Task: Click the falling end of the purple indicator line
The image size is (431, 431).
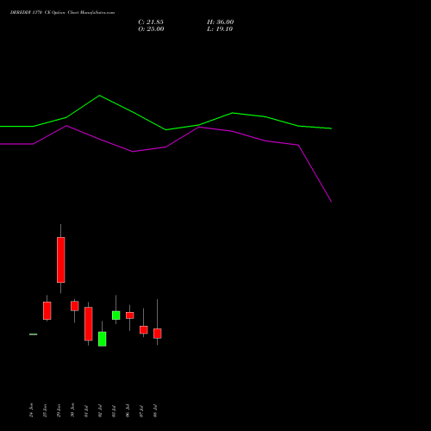Action: click(331, 202)
